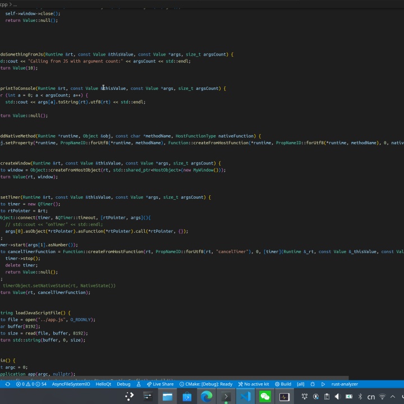Click the doSomethingFromJs function name
Screen dimensions: 404x404
pos(22,54)
